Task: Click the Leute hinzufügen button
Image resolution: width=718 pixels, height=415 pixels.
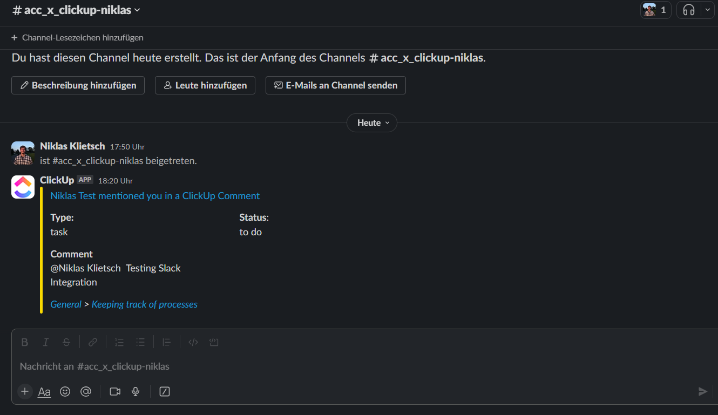Action: [205, 85]
